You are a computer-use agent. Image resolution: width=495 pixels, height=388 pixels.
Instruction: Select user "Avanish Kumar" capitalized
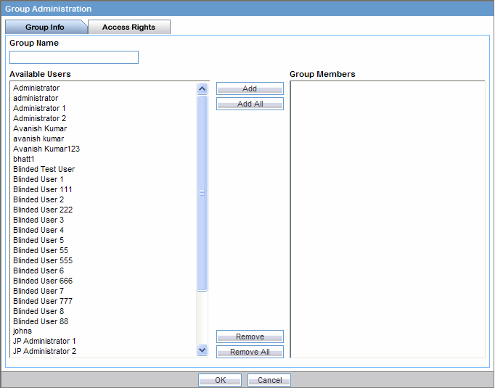(x=40, y=128)
